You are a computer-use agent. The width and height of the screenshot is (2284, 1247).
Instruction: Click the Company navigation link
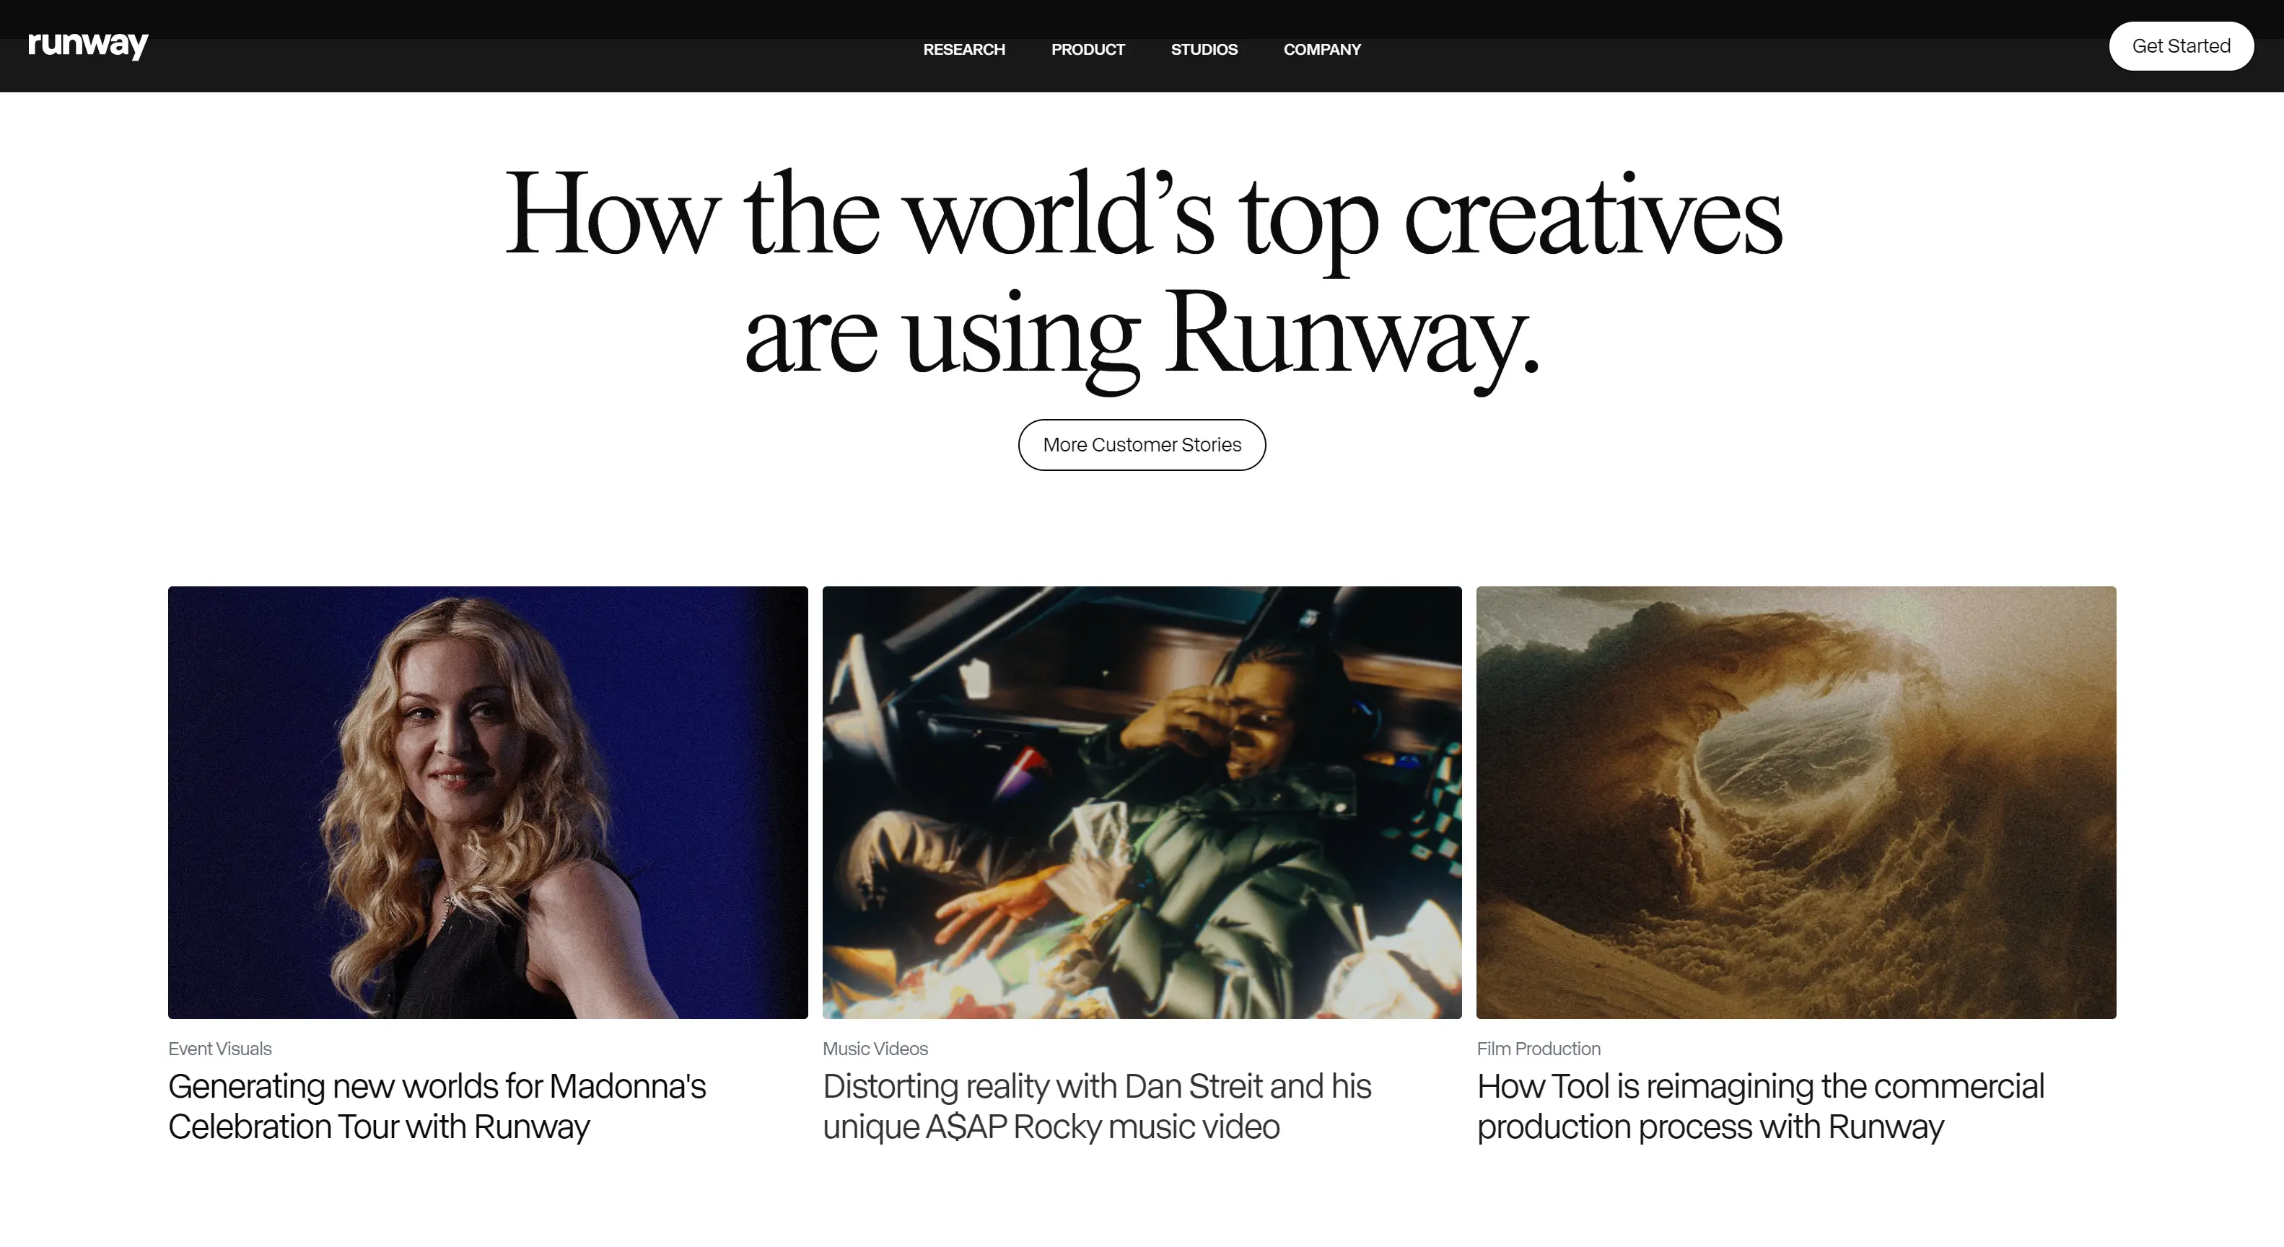(x=1321, y=49)
